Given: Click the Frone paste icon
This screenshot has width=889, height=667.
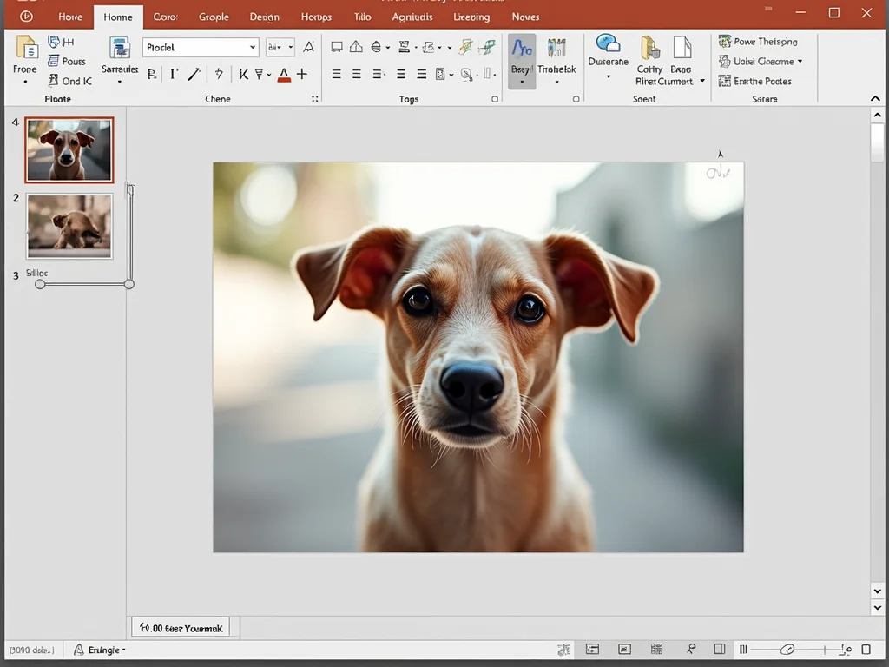Looking at the screenshot, I should coord(26,48).
